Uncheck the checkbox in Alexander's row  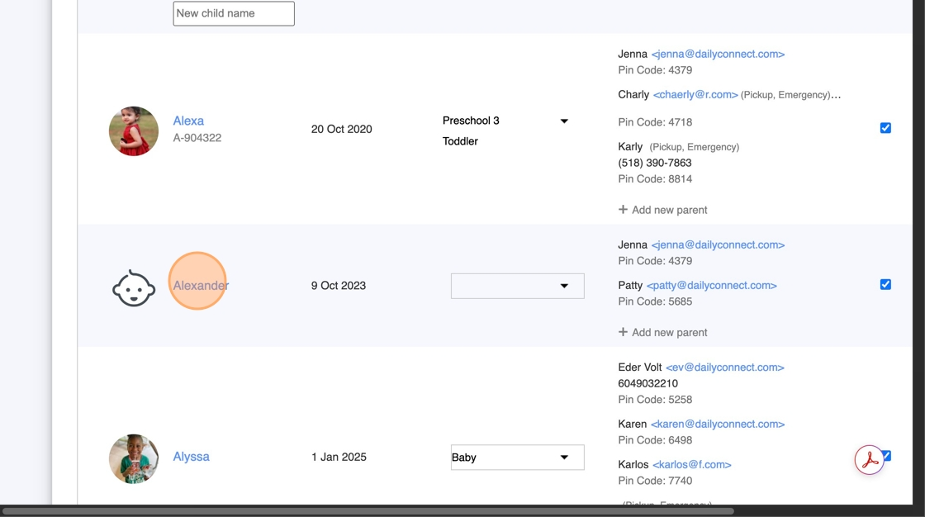[x=885, y=284]
